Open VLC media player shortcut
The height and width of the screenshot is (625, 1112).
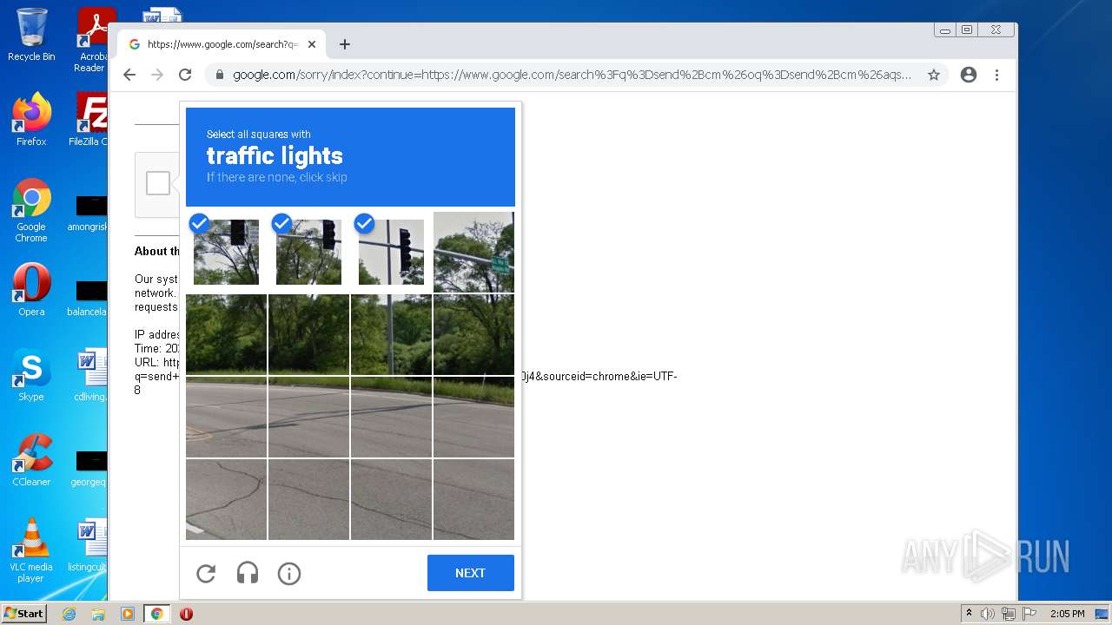(31, 550)
